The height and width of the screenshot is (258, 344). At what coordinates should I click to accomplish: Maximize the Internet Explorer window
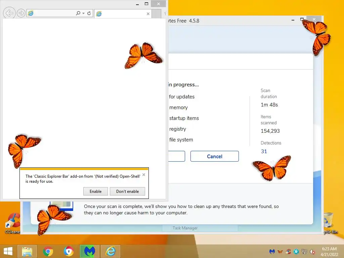pyautogui.click(x=146, y=4)
